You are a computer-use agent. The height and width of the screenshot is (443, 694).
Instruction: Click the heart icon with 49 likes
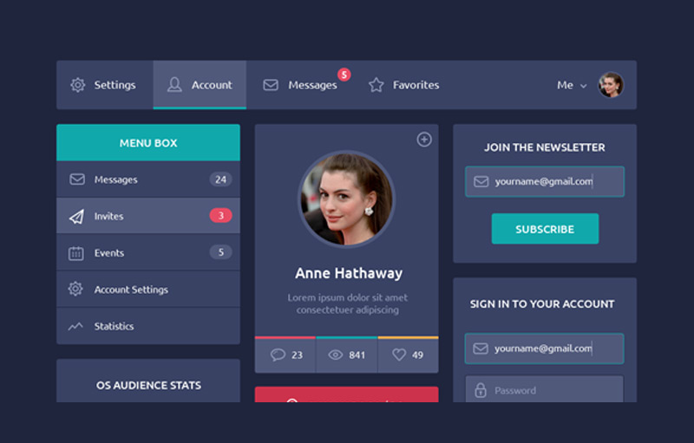tap(399, 355)
